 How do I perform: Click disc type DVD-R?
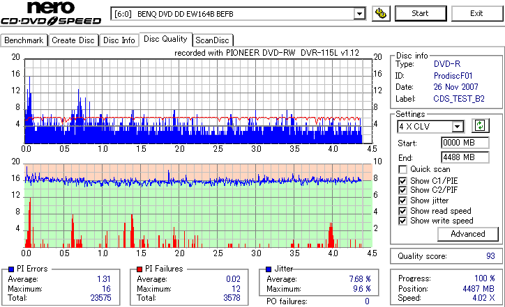click(x=447, y=64)
